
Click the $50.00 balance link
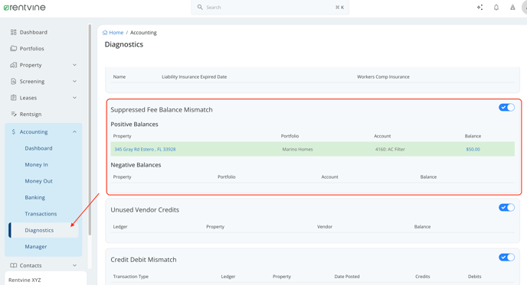click(x=473, y=149)
